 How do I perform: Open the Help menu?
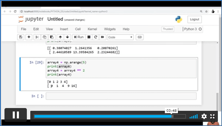[x=126, y=29]
